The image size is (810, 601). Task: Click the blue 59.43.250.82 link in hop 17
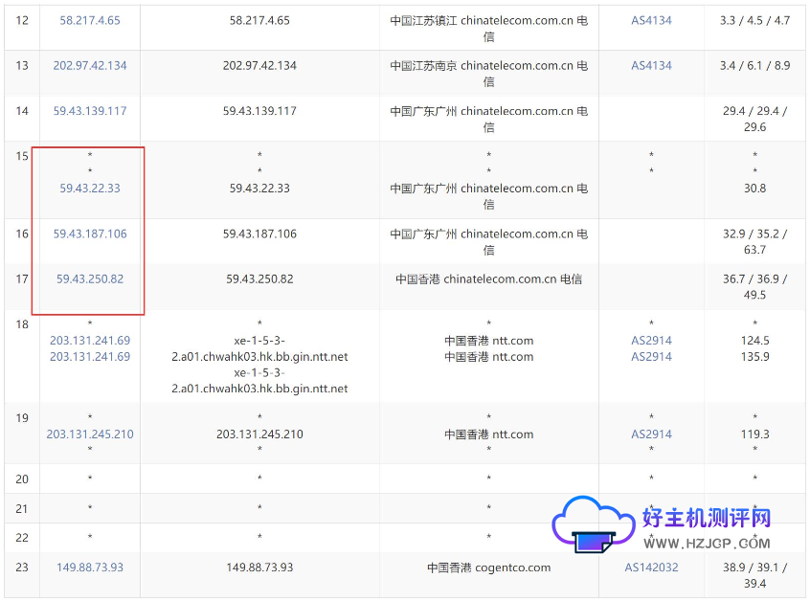[x=90, y=279]
